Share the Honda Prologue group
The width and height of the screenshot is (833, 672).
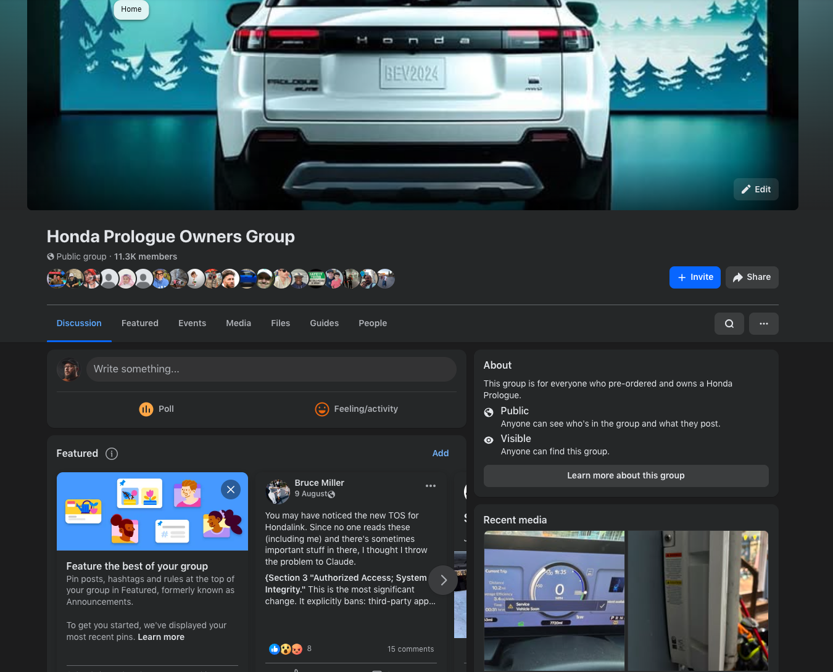click(x=752, y=277)
